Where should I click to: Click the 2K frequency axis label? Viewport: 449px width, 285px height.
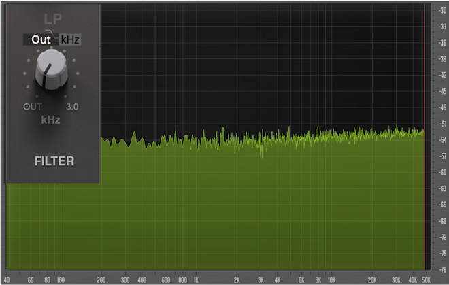click(x=237, y=280)
